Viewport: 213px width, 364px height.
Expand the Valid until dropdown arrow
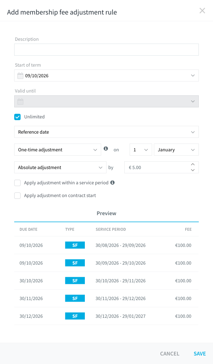[x=193, y=101]
